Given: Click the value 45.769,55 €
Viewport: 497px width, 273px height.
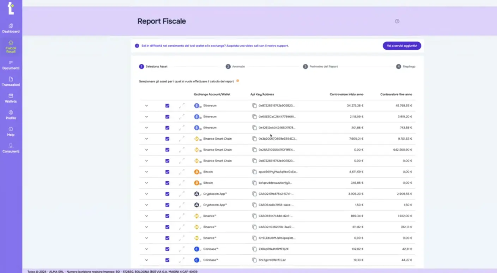Looking at the screenshot, I should [x=404, y=105].
